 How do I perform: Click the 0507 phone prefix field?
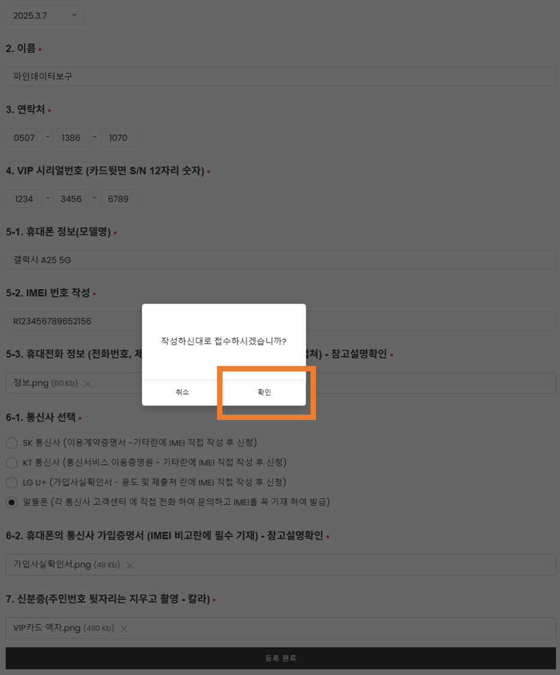pyautogui.click(x=24, y=138)
